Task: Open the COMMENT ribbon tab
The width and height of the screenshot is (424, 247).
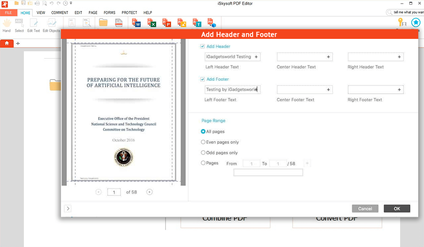Action: 60,13
